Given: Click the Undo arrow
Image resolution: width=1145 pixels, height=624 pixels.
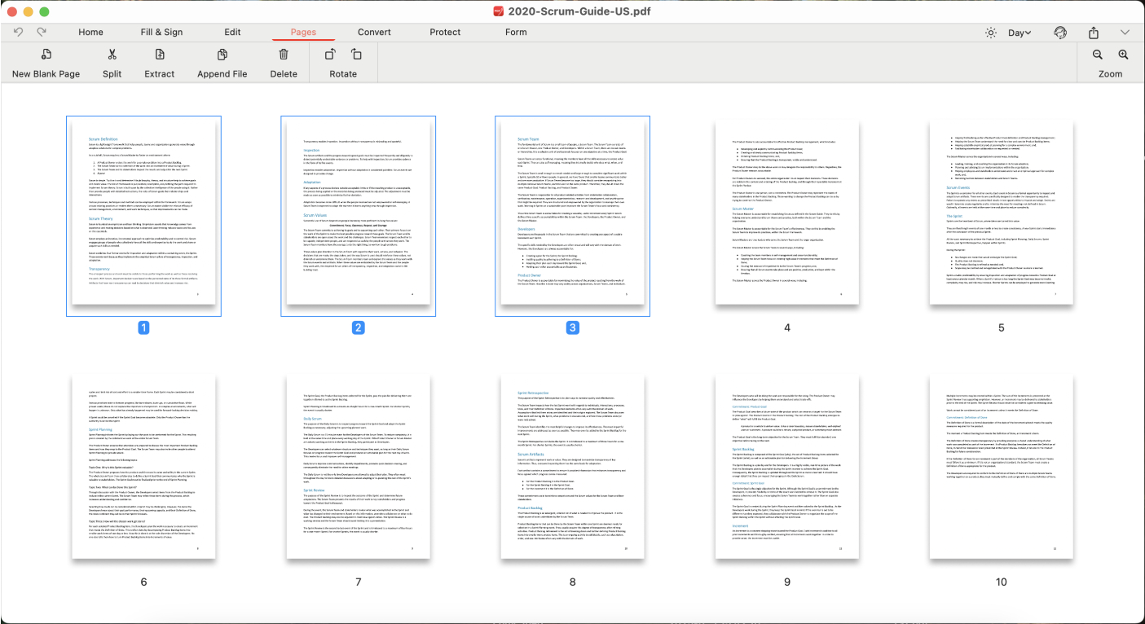Looking at the screenshot, I should (x=18, y=31).
